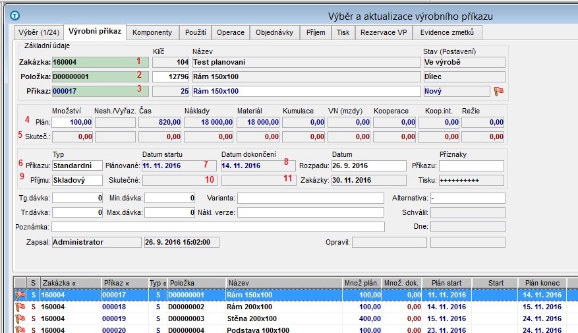This screenshot has width=578, height=333.
Task: Click the Zapsal field 'Administrator'
Action: [96, 242]
